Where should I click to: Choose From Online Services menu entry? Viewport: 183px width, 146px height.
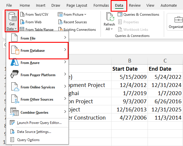[37, 87]
